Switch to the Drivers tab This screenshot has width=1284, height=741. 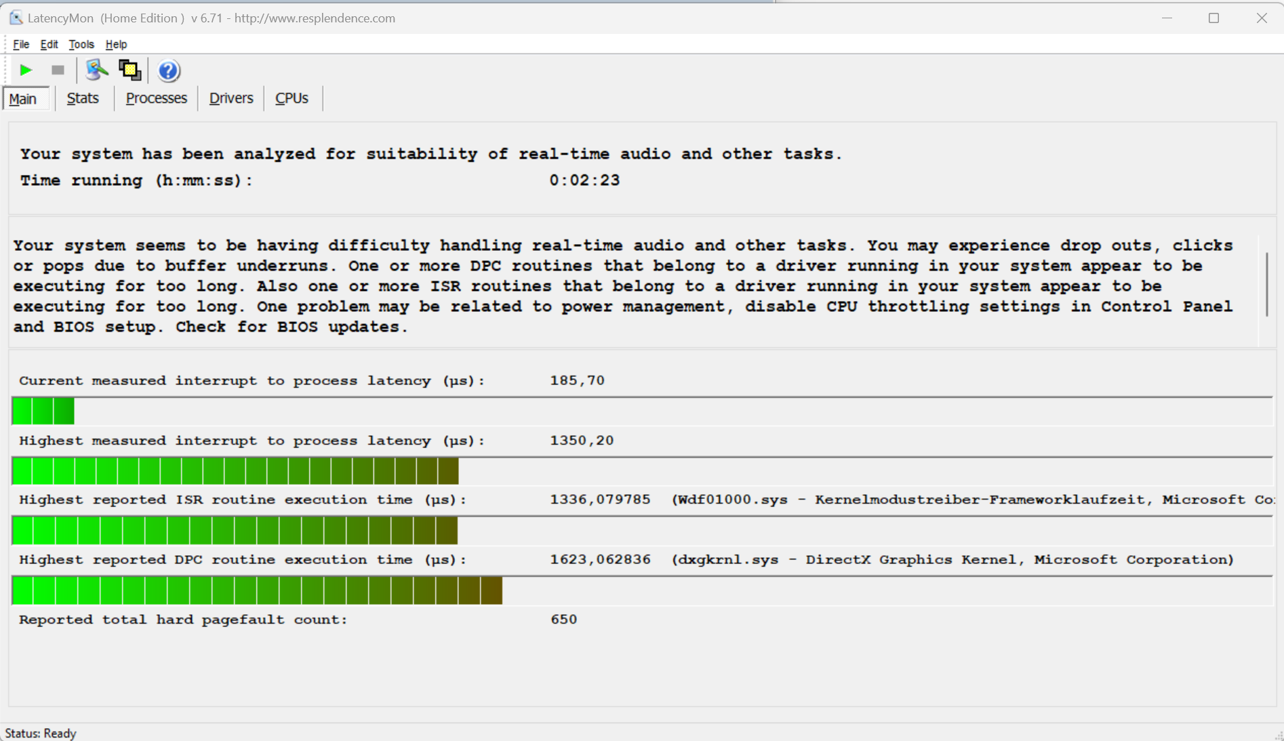click(x=230, y=98)
